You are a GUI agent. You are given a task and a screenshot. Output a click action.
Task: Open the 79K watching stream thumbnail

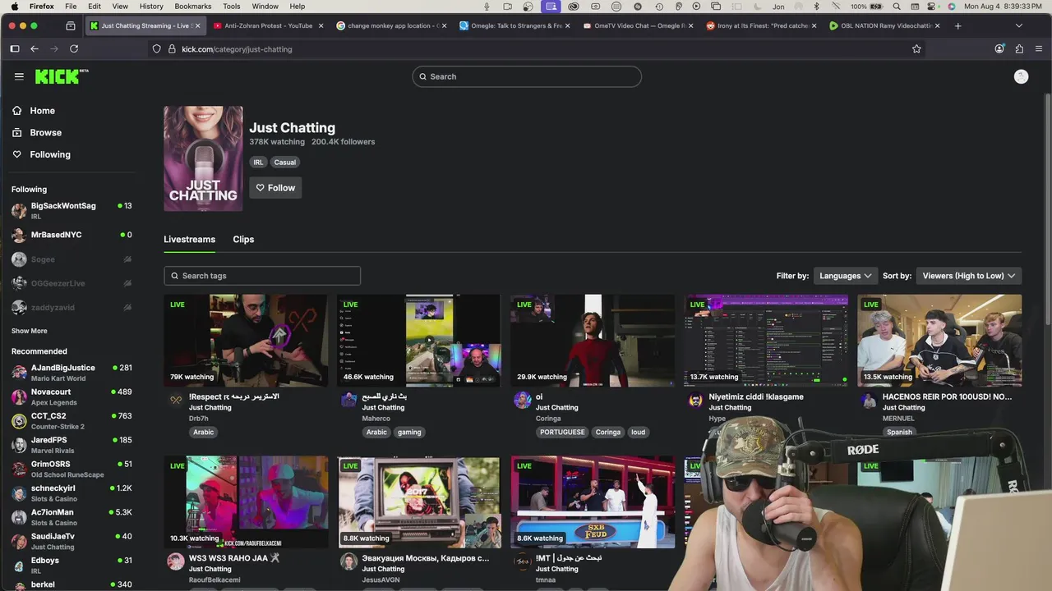[x=246, y=341]
